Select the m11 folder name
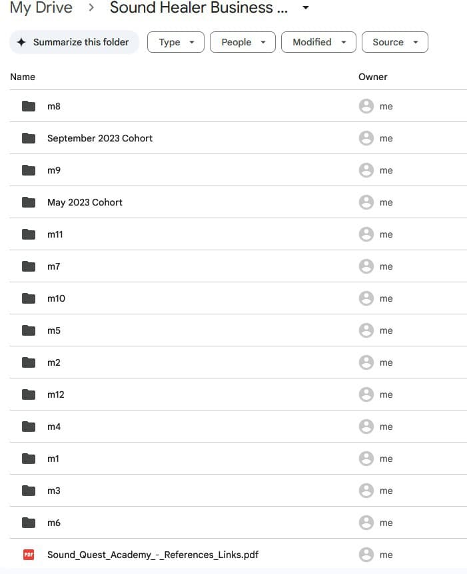This screenshot has height=574, width=467. [55, 234]
